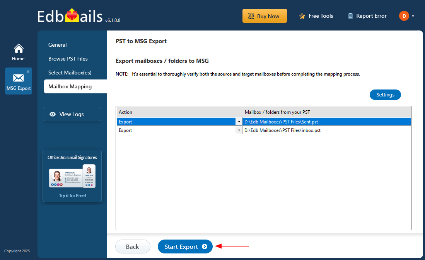Screen dimensions: 425x260
Task: Select the MSG Export envelope icon
Action: [19, 78]
